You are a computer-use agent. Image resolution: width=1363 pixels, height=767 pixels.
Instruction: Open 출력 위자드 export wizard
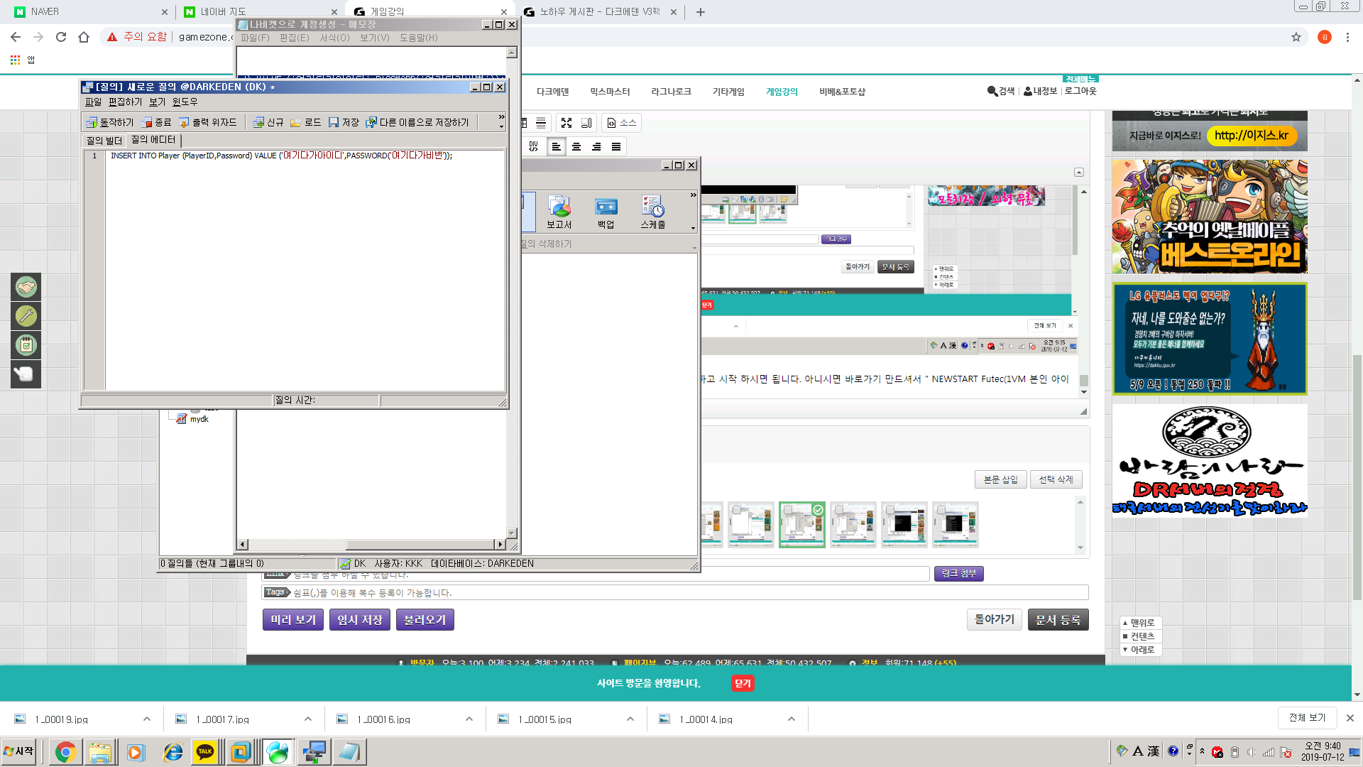coord(207,122)
